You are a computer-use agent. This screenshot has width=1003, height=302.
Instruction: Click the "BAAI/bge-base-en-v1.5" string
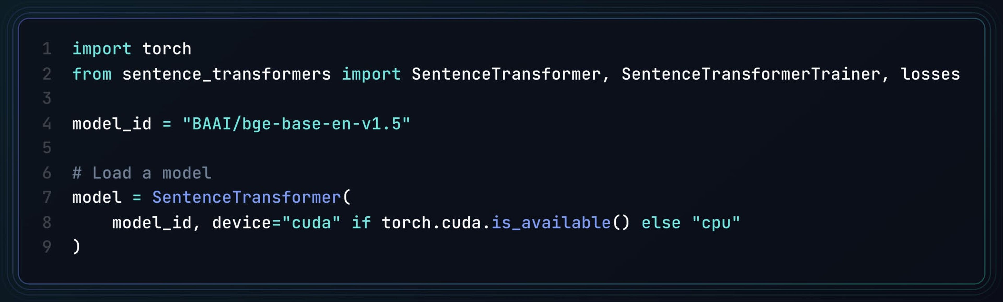click(296, 124)
